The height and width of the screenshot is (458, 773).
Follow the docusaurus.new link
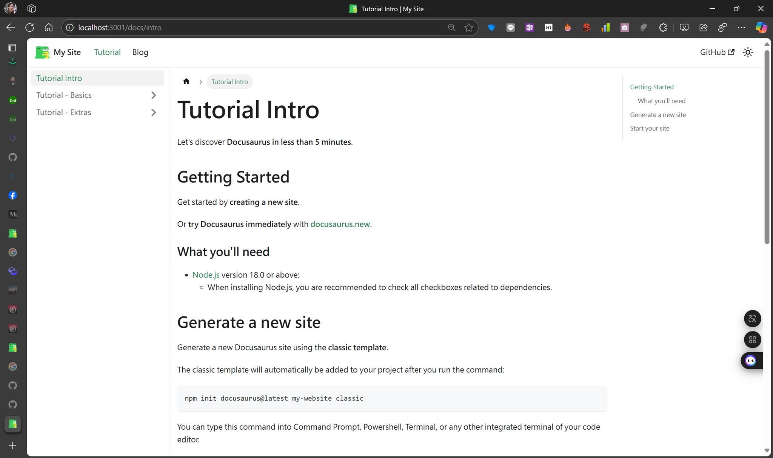pos(340,224)
